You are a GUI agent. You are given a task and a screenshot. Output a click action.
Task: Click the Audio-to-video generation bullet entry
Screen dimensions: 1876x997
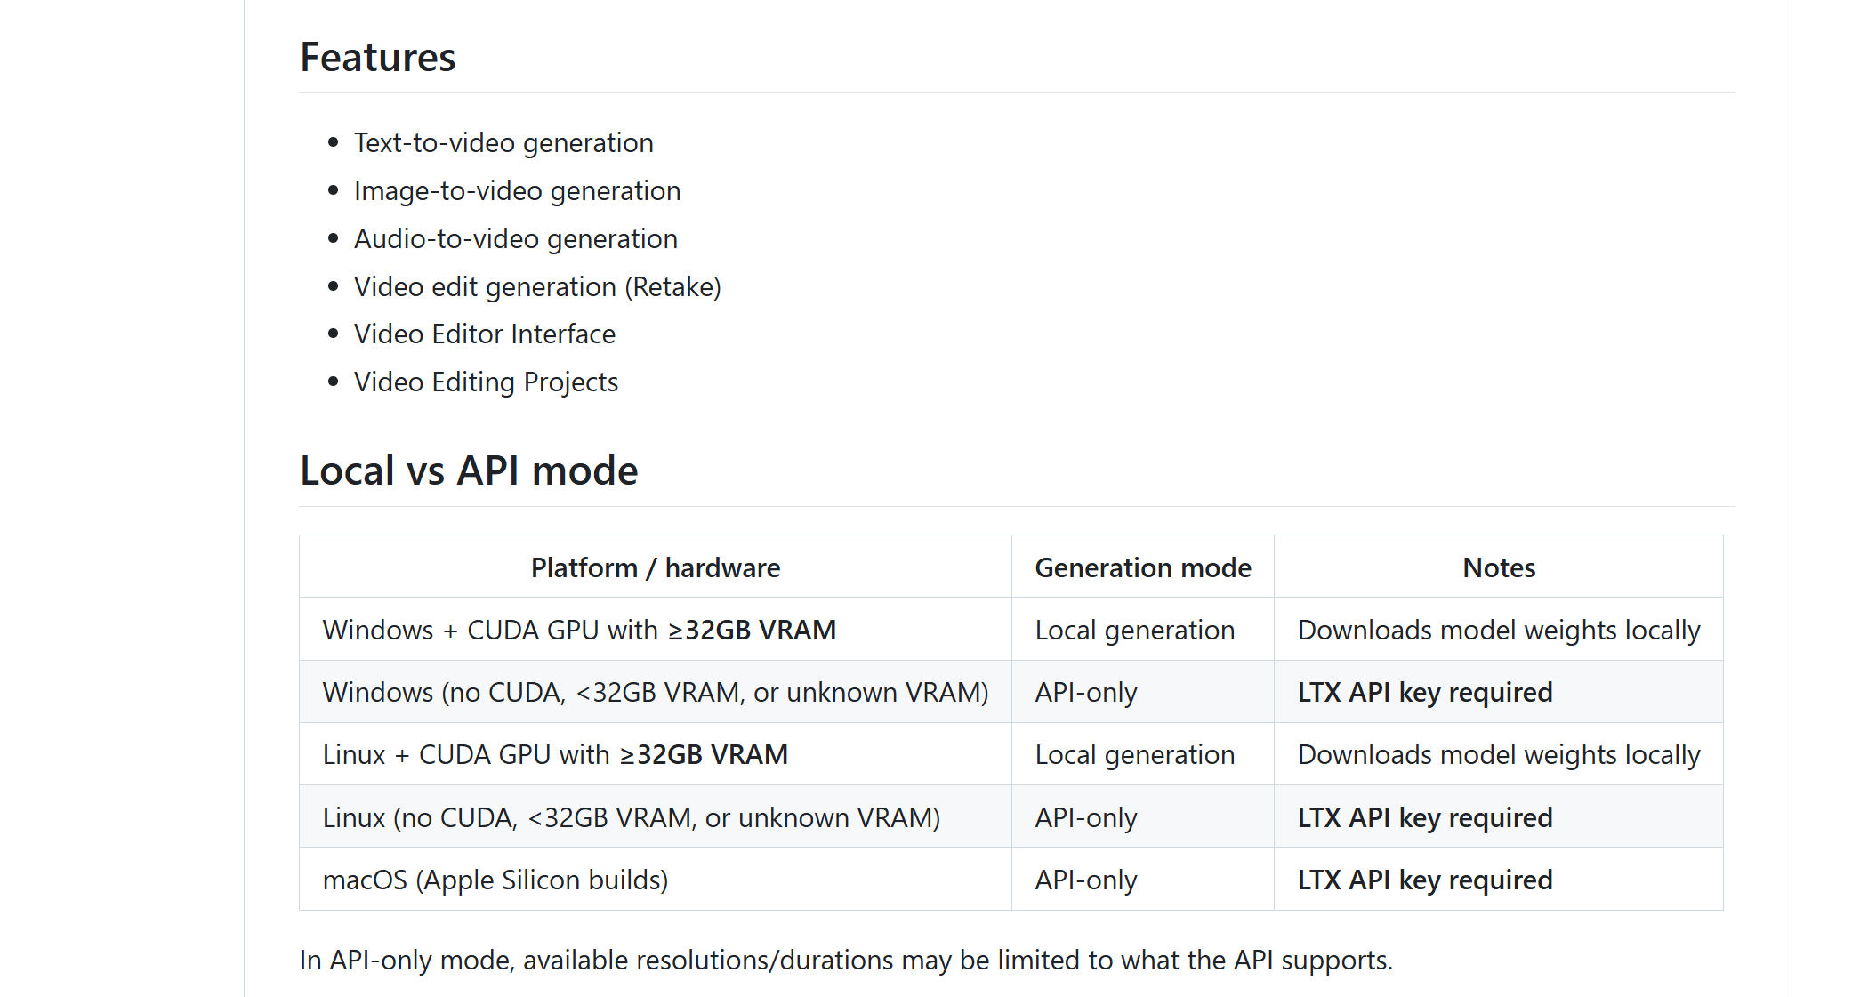click(x=516, y=238)
